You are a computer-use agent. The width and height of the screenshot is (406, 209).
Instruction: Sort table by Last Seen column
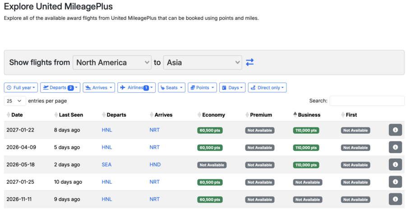point(69,115)
